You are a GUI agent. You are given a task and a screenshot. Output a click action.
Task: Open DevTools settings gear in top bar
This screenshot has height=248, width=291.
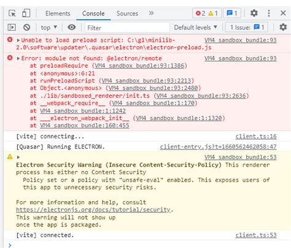click(254, 14)
